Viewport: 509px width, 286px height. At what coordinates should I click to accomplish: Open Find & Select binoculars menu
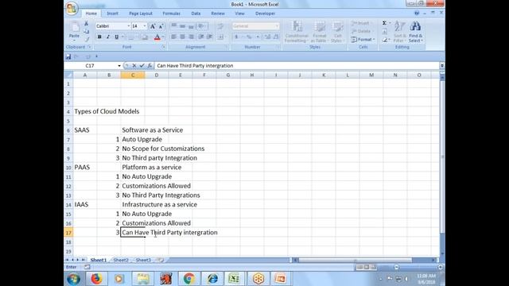(415, 32)
